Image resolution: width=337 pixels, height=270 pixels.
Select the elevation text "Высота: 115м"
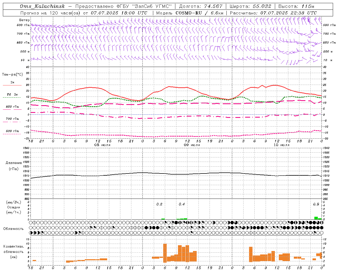296,6
